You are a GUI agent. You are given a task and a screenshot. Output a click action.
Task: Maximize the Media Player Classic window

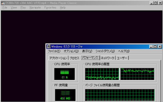pyautogui.click(x=156, y=3)
